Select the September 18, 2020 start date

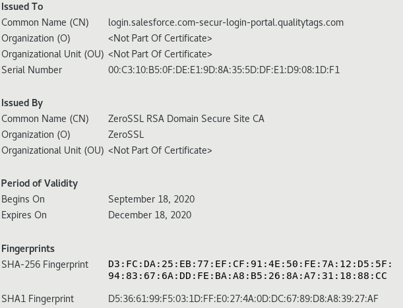pyautogui.click(x=151, y=199)
